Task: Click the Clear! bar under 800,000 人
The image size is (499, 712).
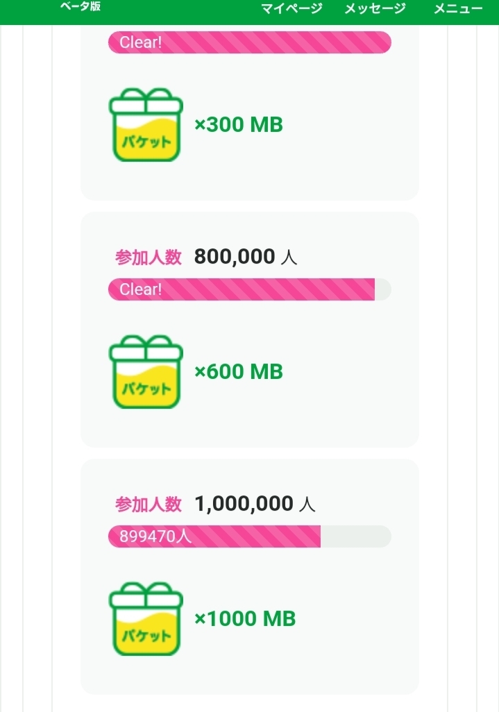Action: click(x=242, y=289)
